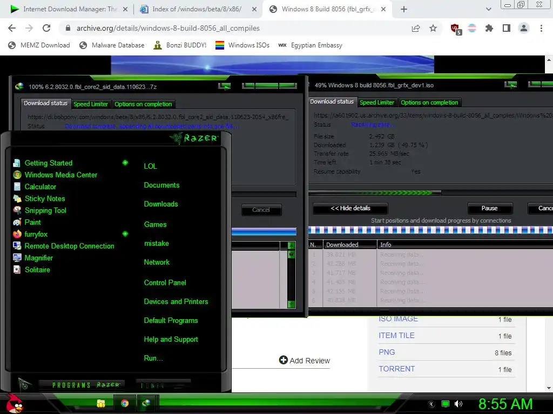Open Chrome from the taskbar
Screen dimensions: 553x414
[125, 403]
